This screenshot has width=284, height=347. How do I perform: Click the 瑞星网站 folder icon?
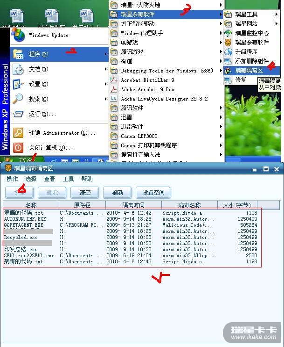[228, 24]
